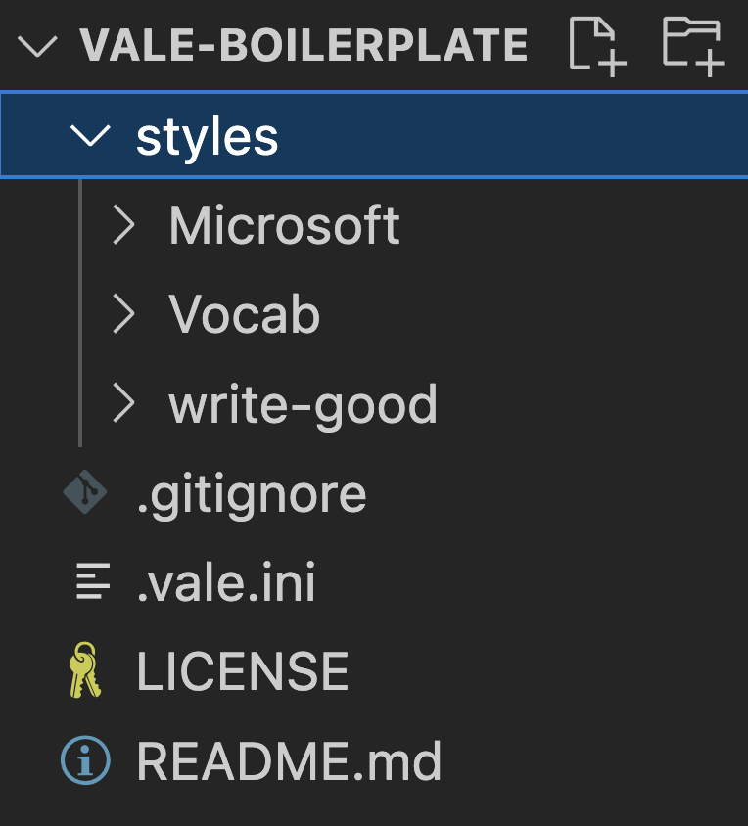This screenshot has height=826, width=748.
Task: Open the .gitignore file
Action: 251,494
